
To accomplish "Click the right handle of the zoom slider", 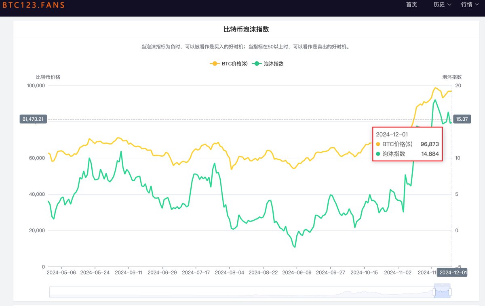I will pyautogui.click(x=450, y=291).
